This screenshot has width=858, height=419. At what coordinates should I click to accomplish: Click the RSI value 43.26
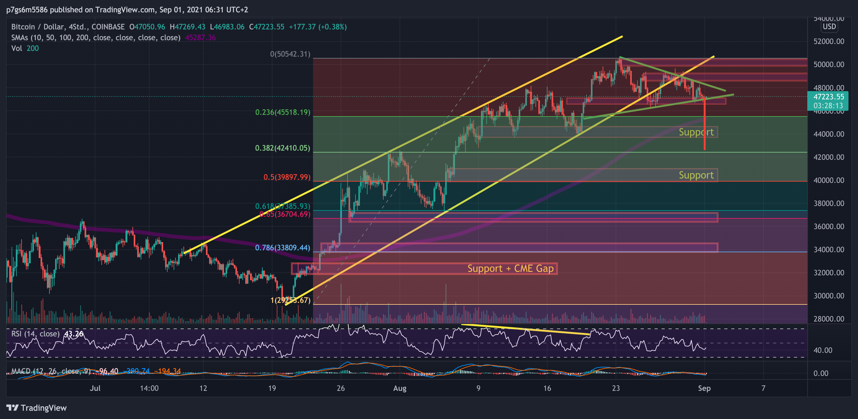click(x=74, y=334)
